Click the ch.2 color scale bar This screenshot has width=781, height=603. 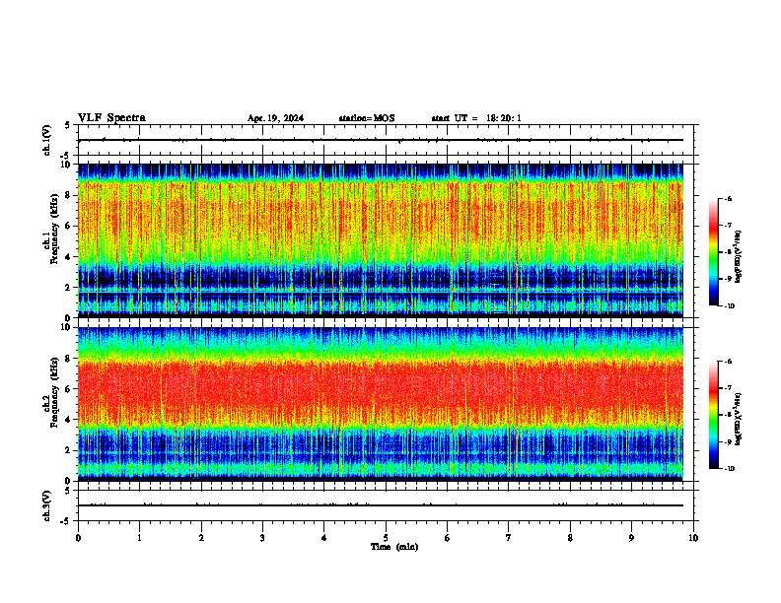click(x=713, y=415)
